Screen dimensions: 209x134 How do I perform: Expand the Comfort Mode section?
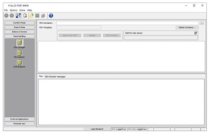[x=20, y=23]
